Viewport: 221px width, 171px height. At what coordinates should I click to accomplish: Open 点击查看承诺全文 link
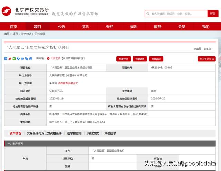coord(68,83)
